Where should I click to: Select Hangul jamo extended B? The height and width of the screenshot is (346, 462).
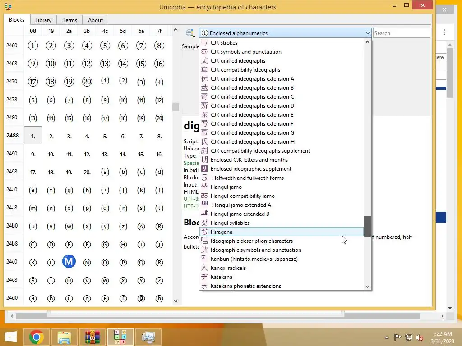[282, 214]
